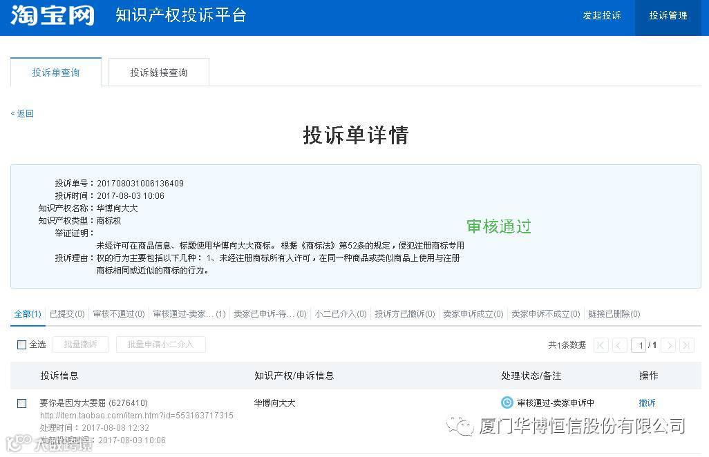This screenshot has width=709, height=457.
Task: Switch to 投诉单查询 tab
Action: (x=55, y=72)
